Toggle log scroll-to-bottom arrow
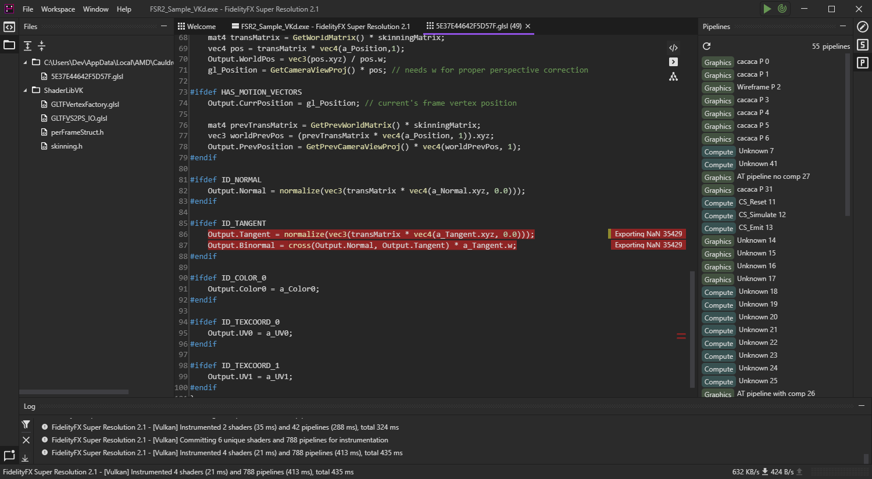Screen dimensions: 872x479 tap(26, 458)
